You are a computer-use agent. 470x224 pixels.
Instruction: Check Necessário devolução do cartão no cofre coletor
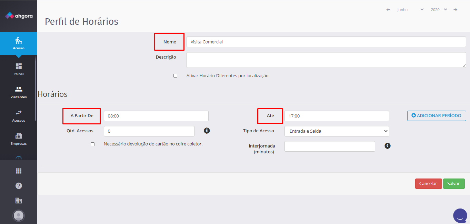tap(92, 144)
